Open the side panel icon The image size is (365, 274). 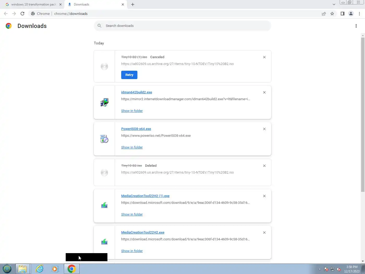click(343, 14)
